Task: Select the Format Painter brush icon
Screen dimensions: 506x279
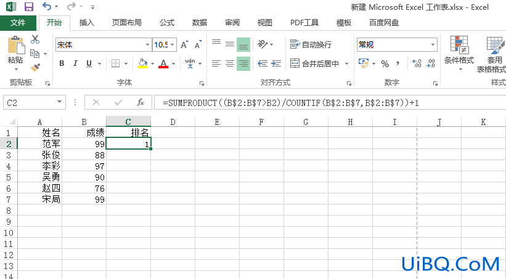Action: tap(35, 67)
